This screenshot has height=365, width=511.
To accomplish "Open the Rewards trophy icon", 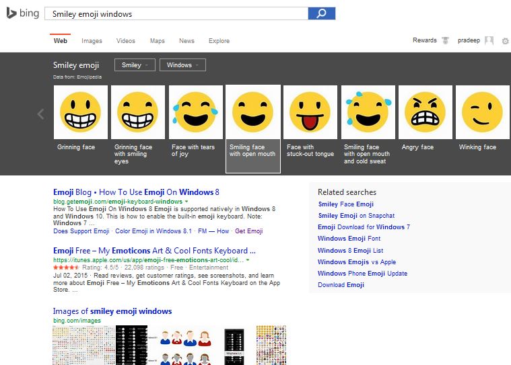I will pos(445,40).
